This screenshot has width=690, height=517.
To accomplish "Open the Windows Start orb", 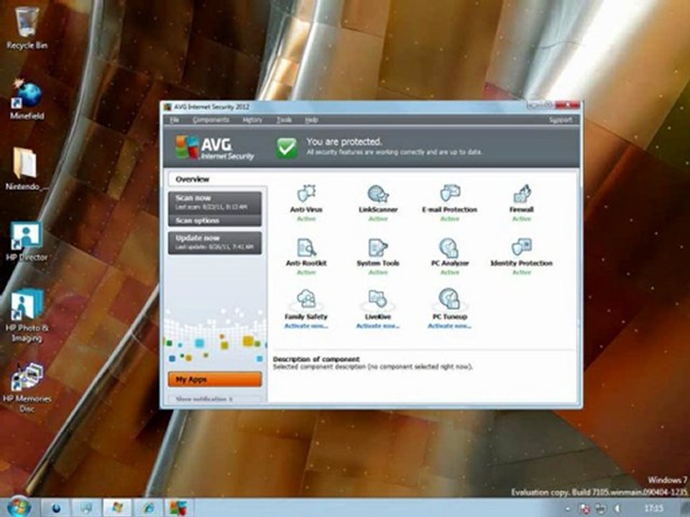I will pos(19,506).
